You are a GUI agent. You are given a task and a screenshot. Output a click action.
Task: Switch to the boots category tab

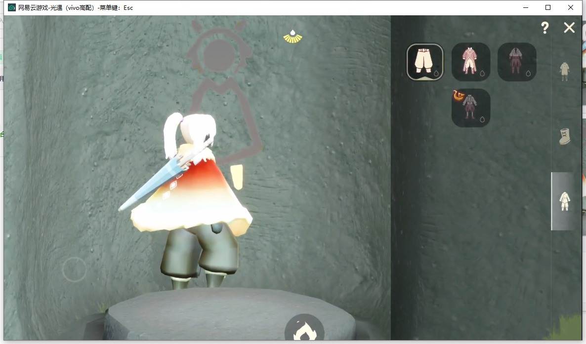(x=564, y=136)
